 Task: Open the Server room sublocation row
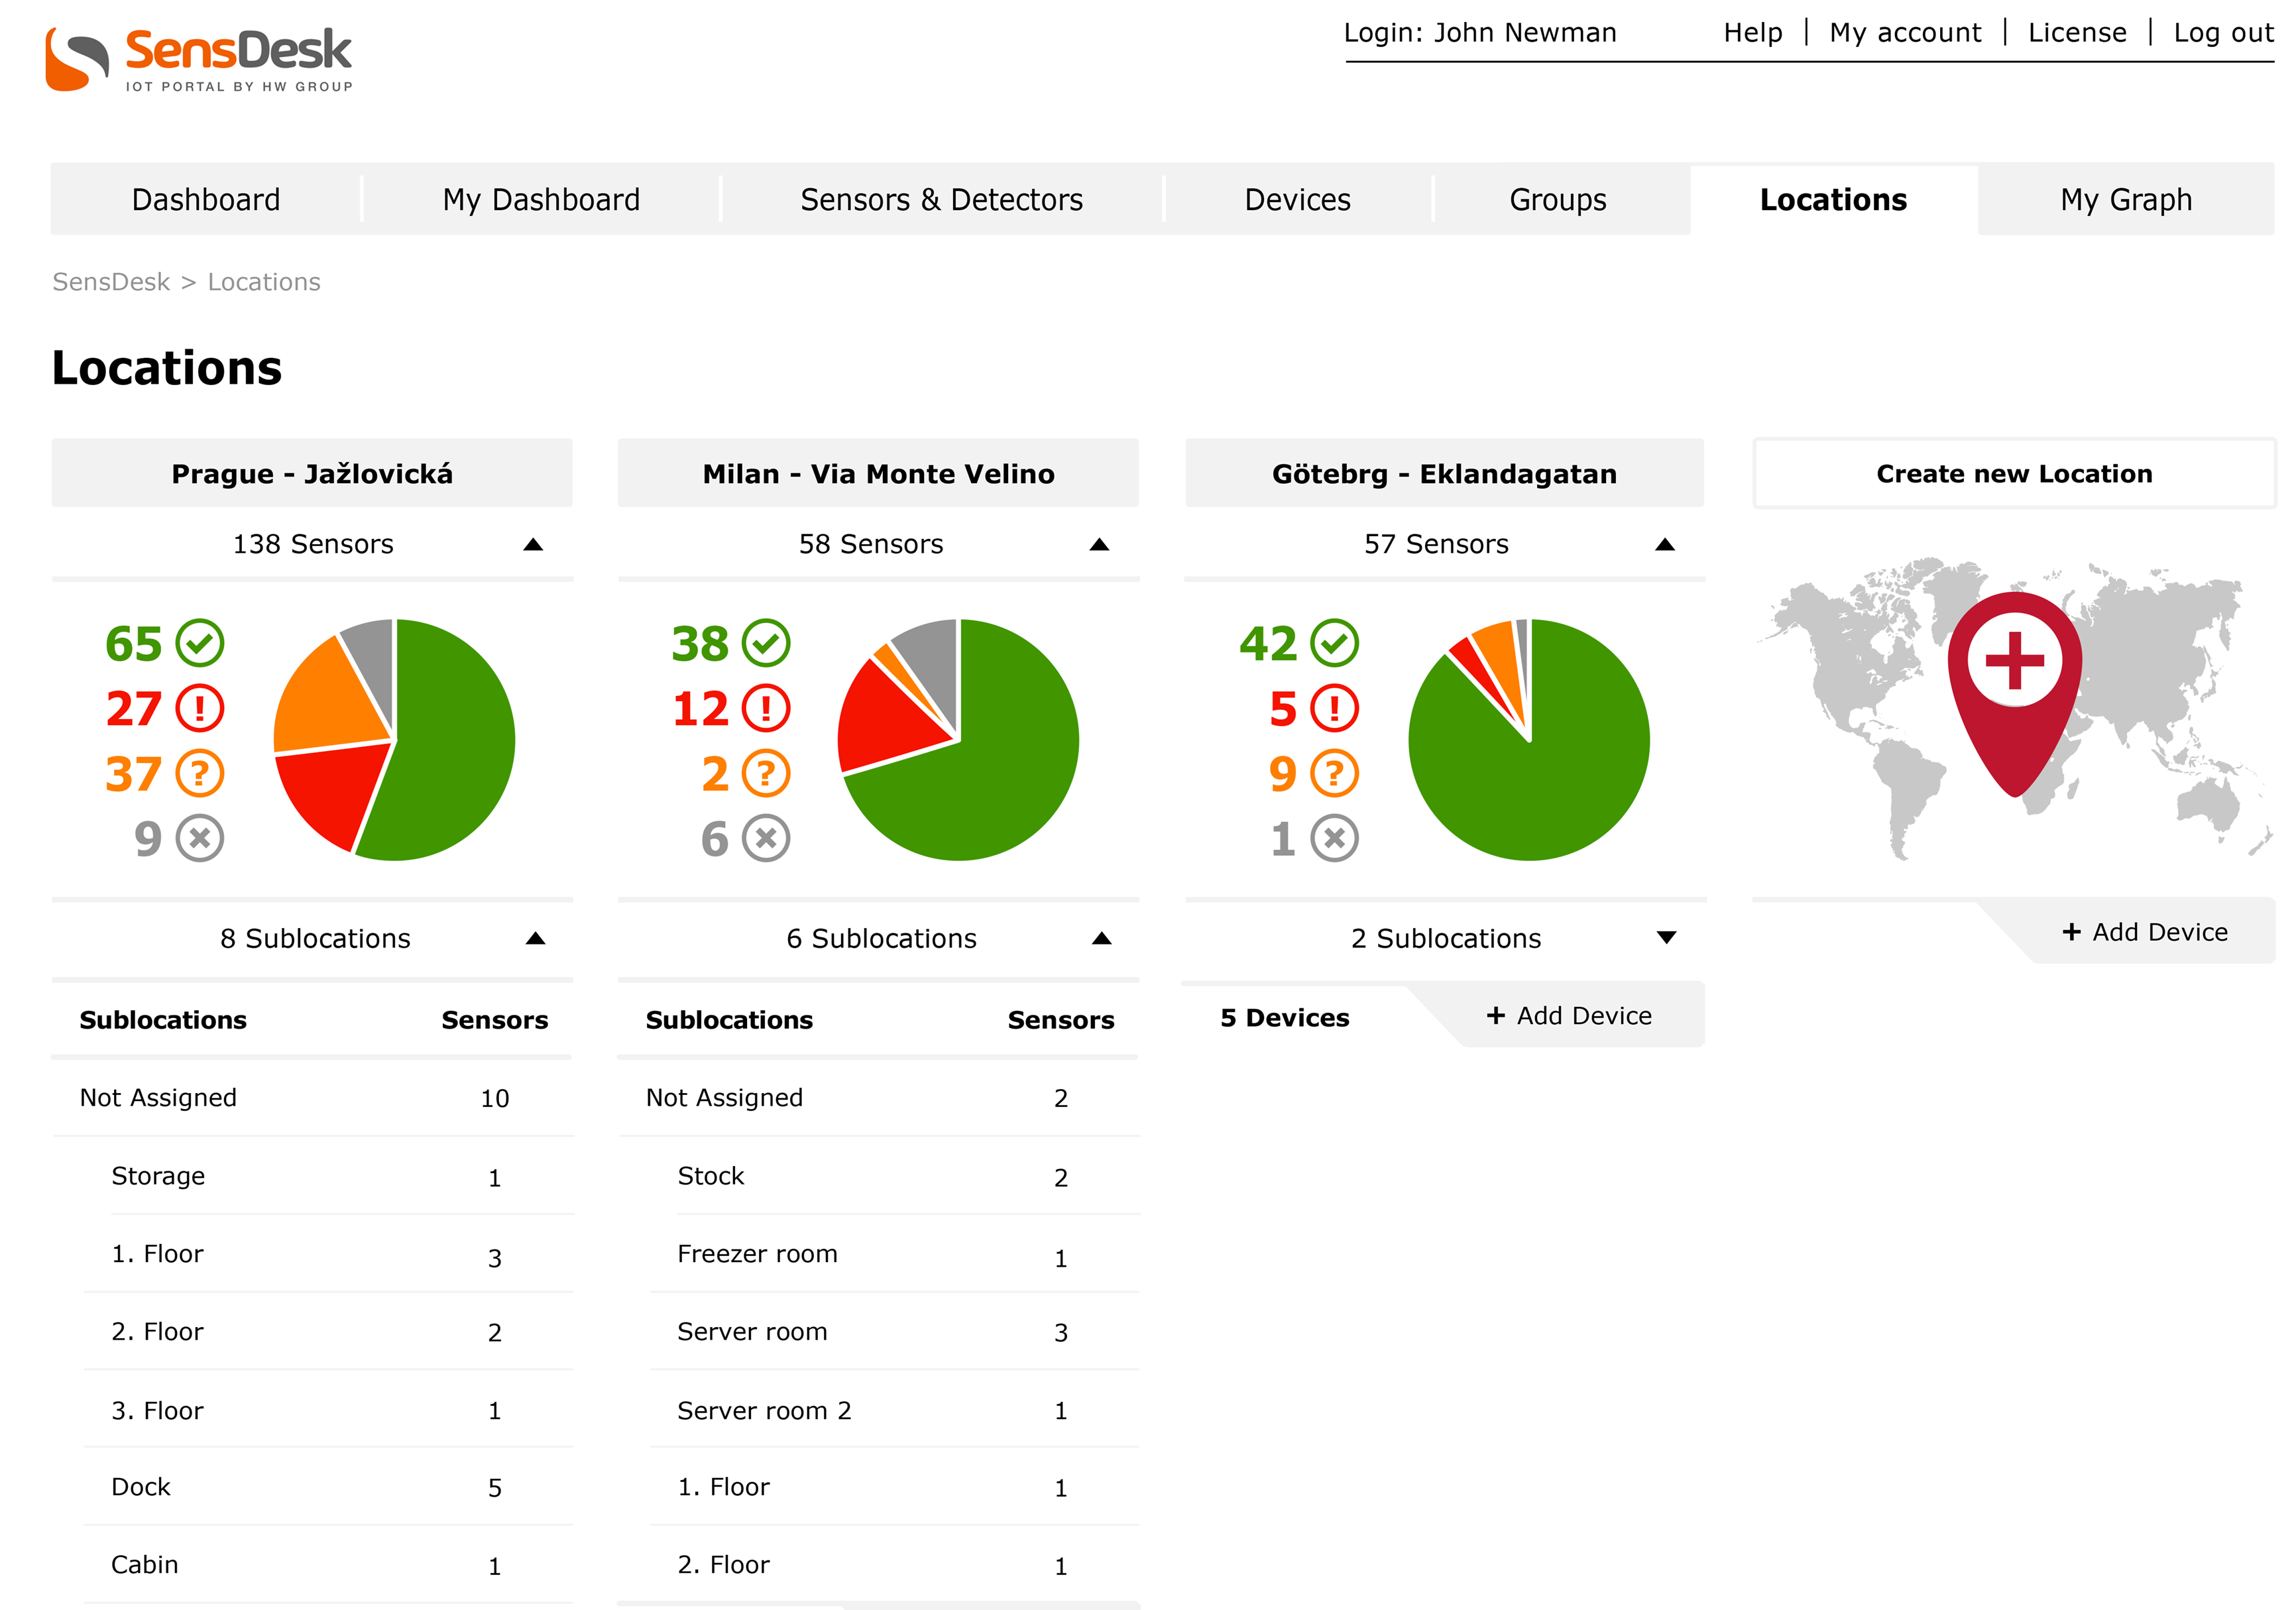tap(752, 1332)
